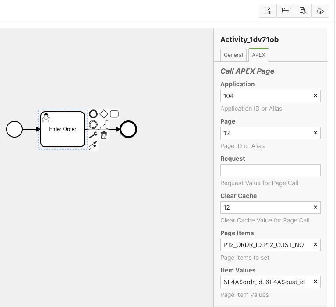The image size is (336, 307).
Task: Download the diagram via the cloud icon
Action: pyautogui.click(x=320, y=11)
